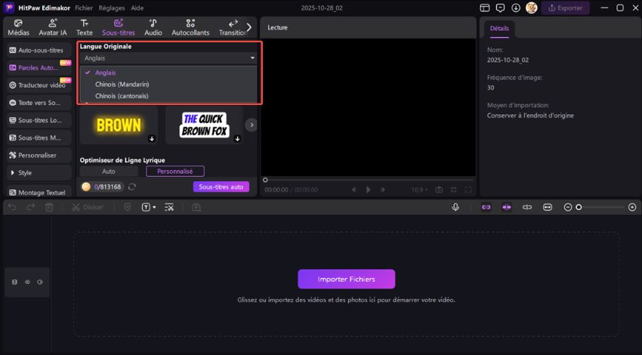This screenshot has height=355, width=642.
Task: Select the Auto lyric line optimizer option
Action: [109, 171]
